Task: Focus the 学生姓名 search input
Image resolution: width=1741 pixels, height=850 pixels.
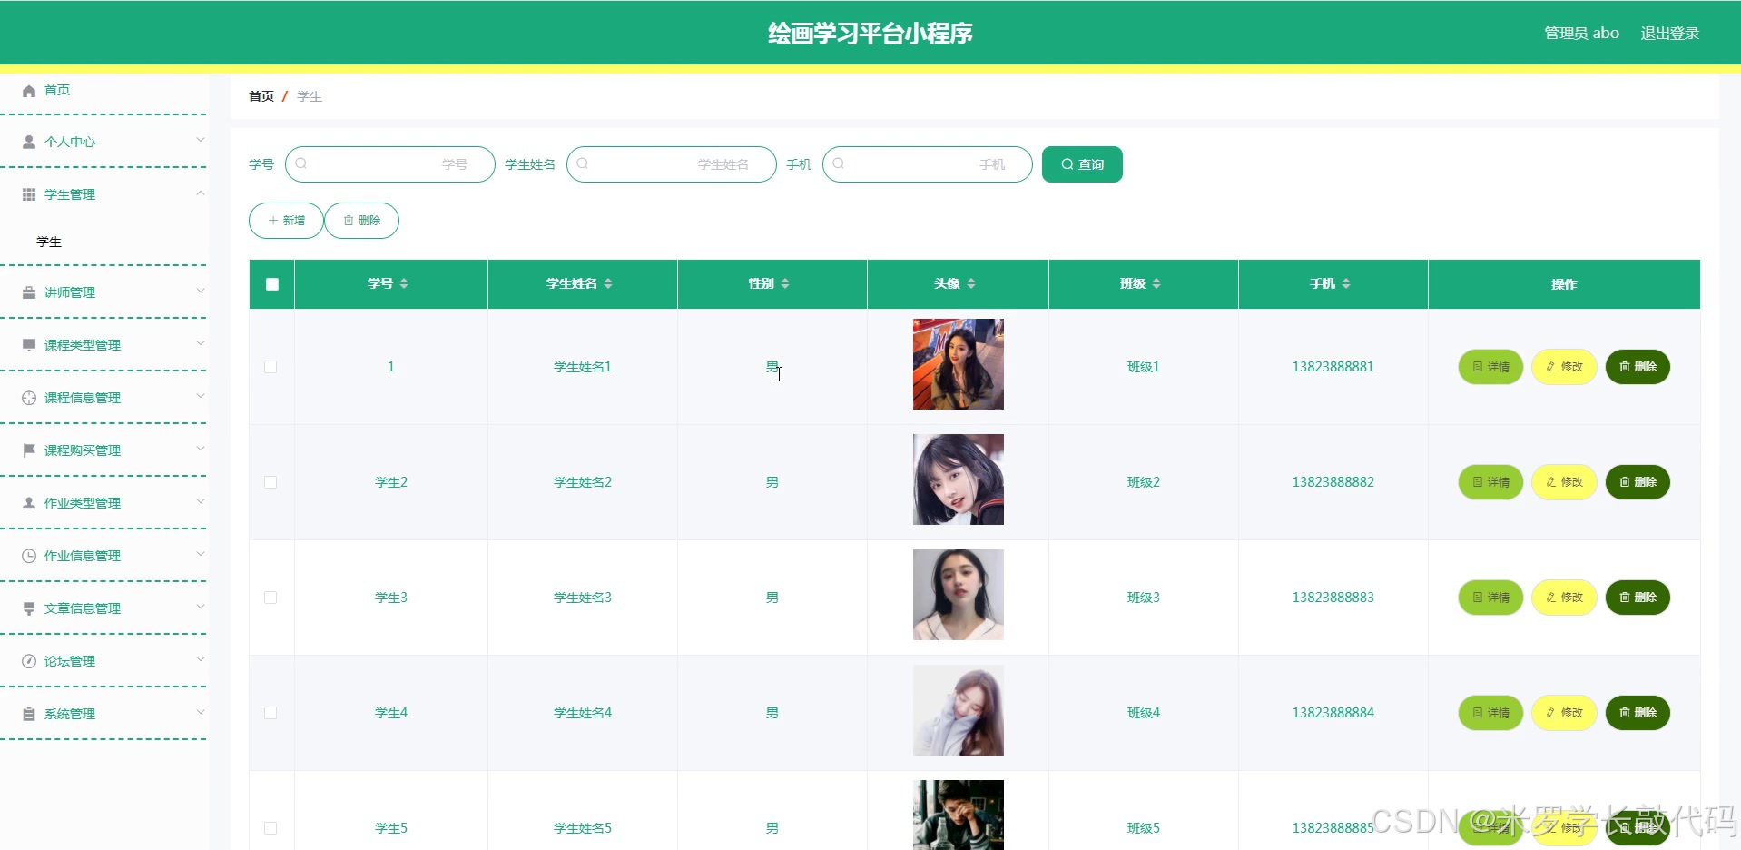Action: click(x=672, y=164)
